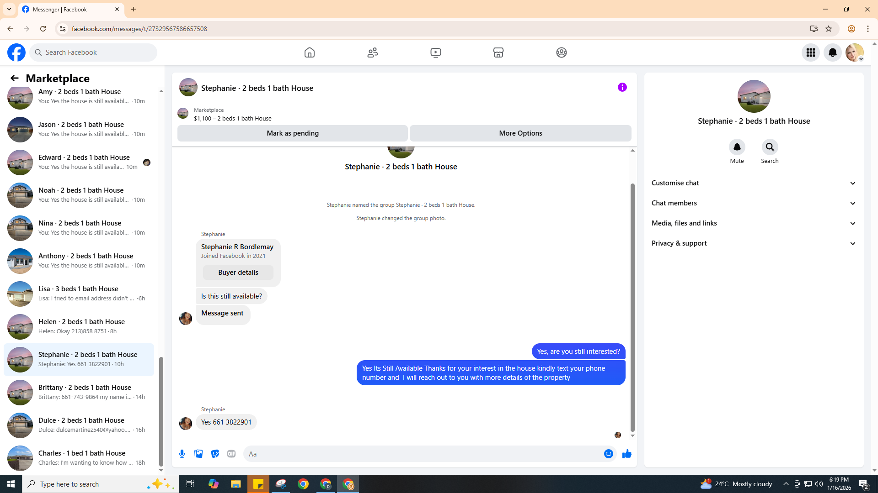Go to the Marketplace tab in top navigation
Screen dimensions: 878x493
(x=498, y=52)
